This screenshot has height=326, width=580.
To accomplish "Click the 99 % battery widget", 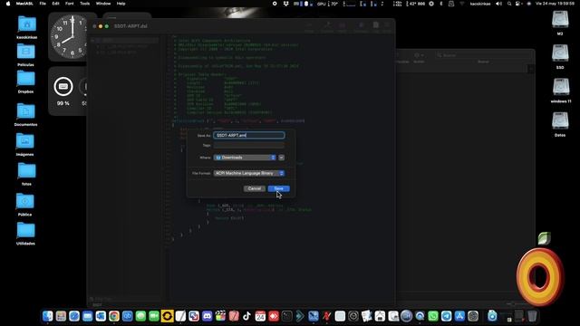I will tap(63, 91).
